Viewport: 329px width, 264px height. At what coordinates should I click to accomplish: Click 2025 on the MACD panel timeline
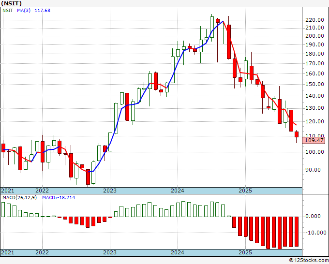[x=245, y=252]
